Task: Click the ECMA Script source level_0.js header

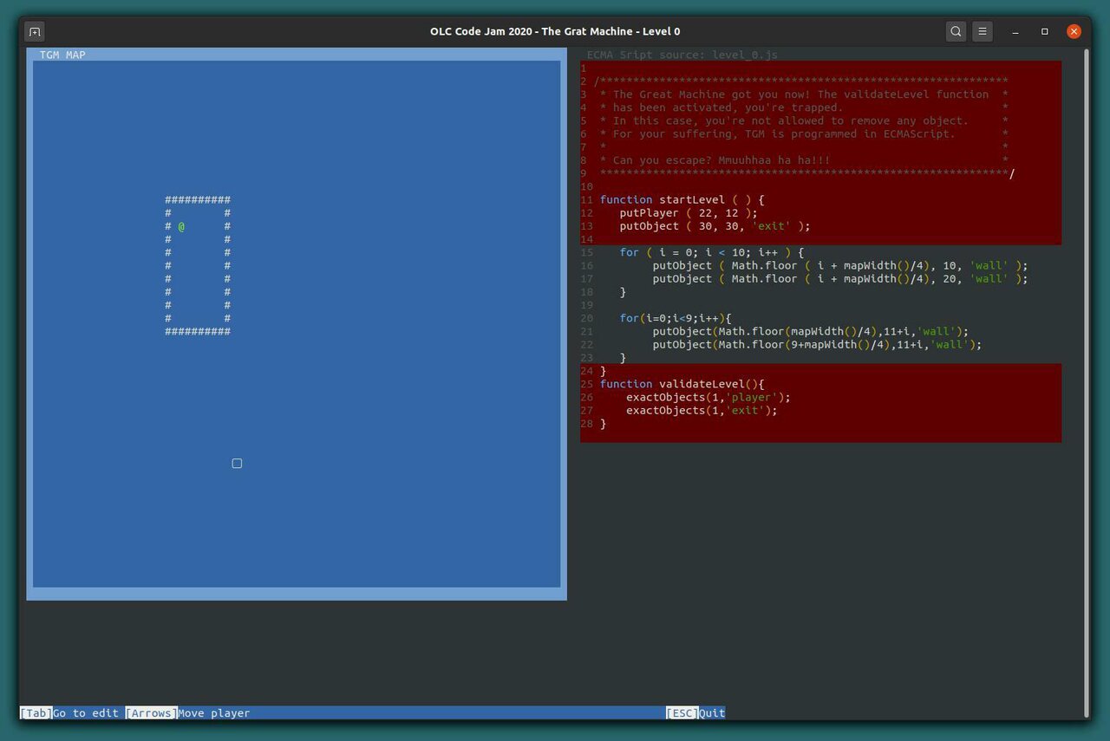Action: [x=682, y=55]
